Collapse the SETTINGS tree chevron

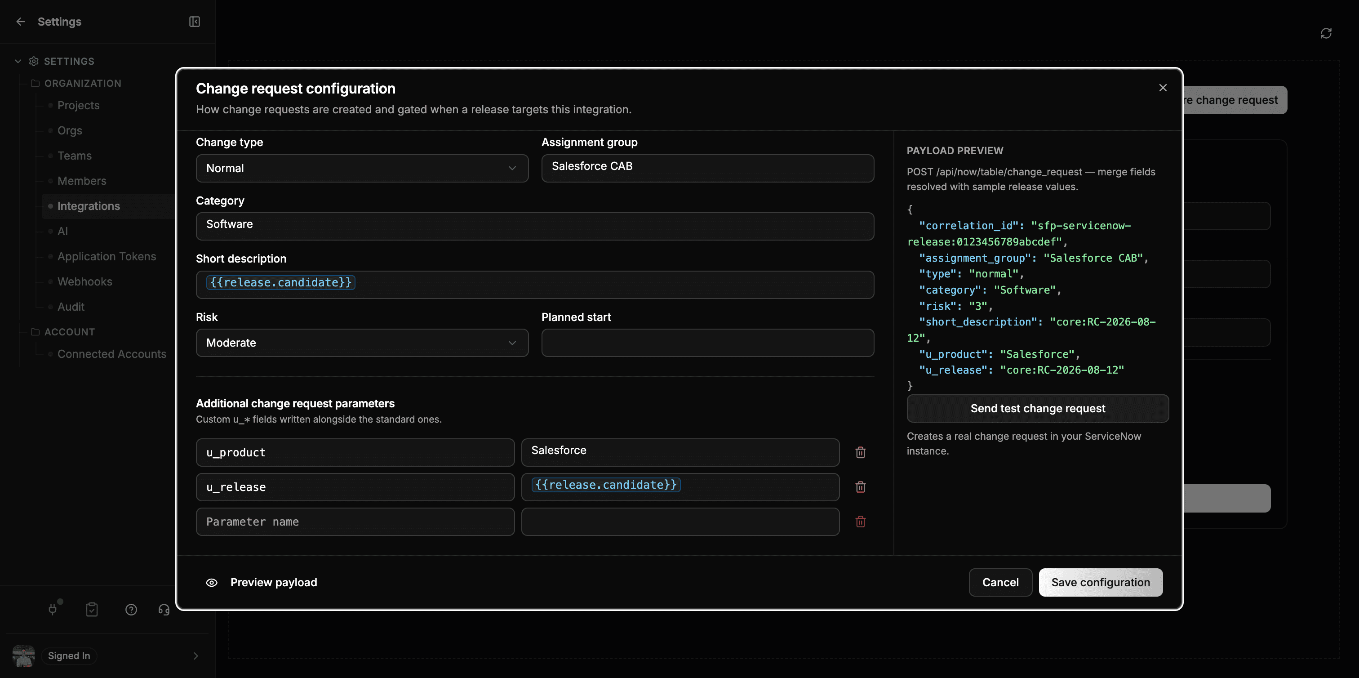18,61
